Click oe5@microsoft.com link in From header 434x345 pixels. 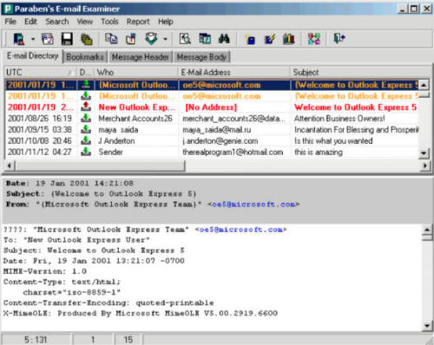253,205
